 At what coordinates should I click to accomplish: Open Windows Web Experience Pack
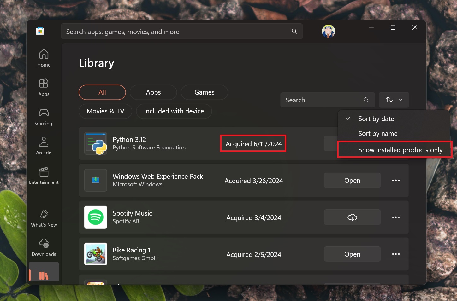(x=352, y=180)
